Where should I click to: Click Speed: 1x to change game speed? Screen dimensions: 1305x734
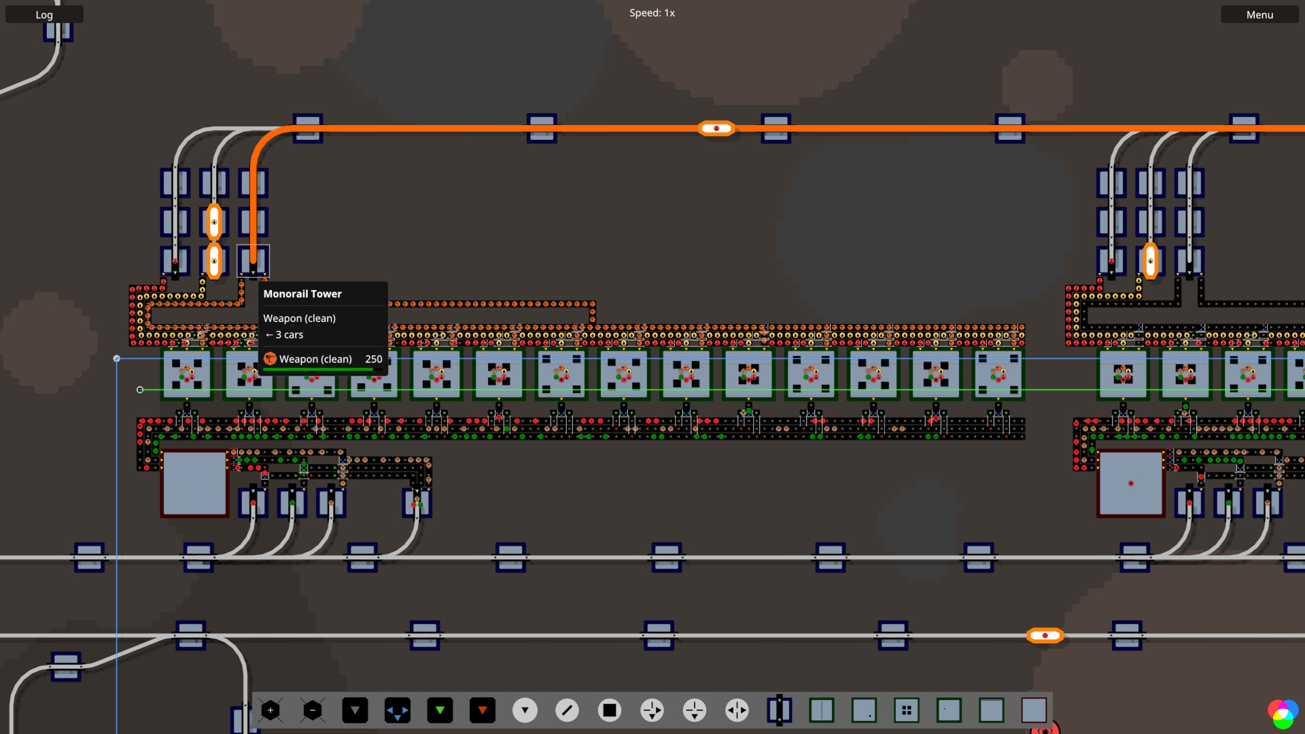tap(652, 12)
